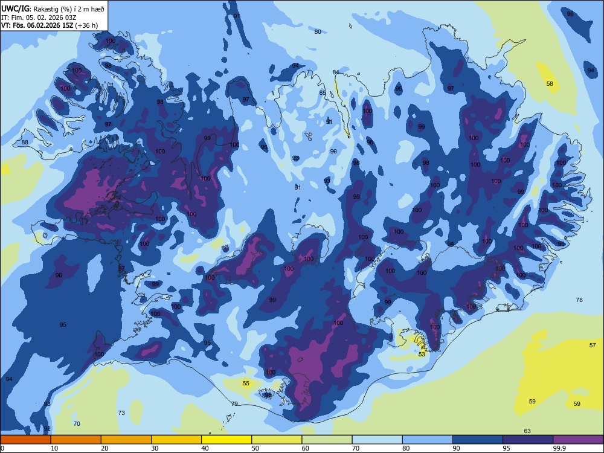Click the '57' value at the right edge
This screenshot has width=604, height=453.
pyautogui.click(x=593, y=345)
